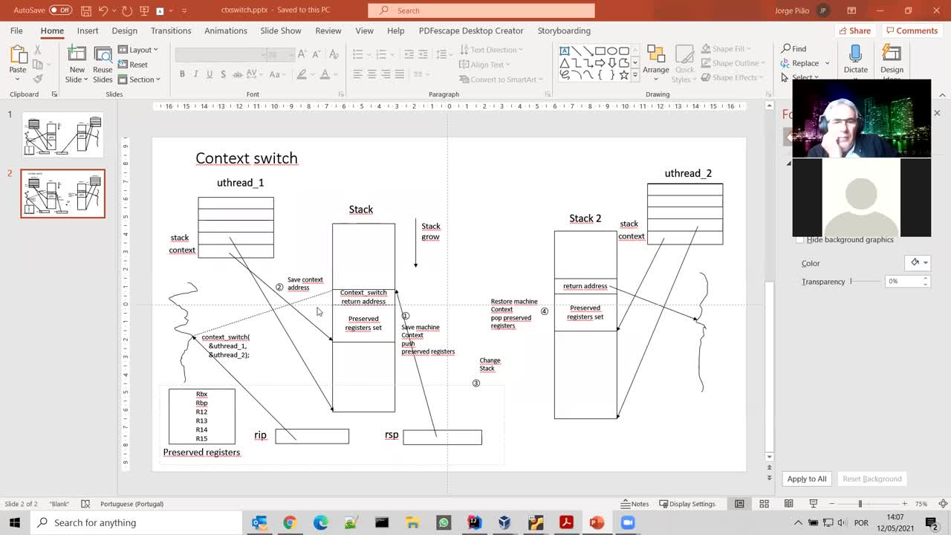Switch to Slide Sorter view icon
The height and width of the screenshot is (535, 951).
click(x=764, y=504)
